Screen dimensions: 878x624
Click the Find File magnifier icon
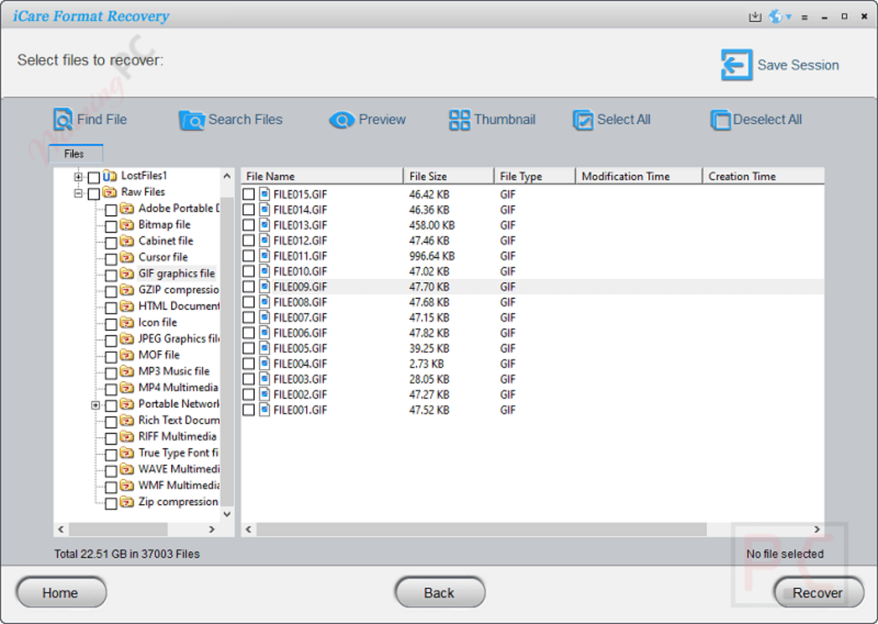coord(63,120)
